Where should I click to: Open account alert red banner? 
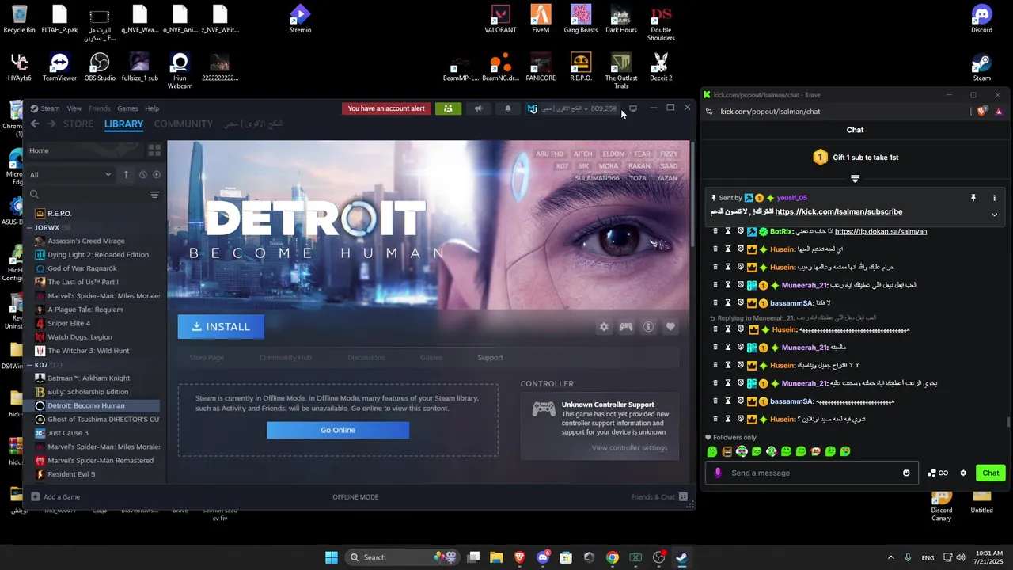(386, 108)
